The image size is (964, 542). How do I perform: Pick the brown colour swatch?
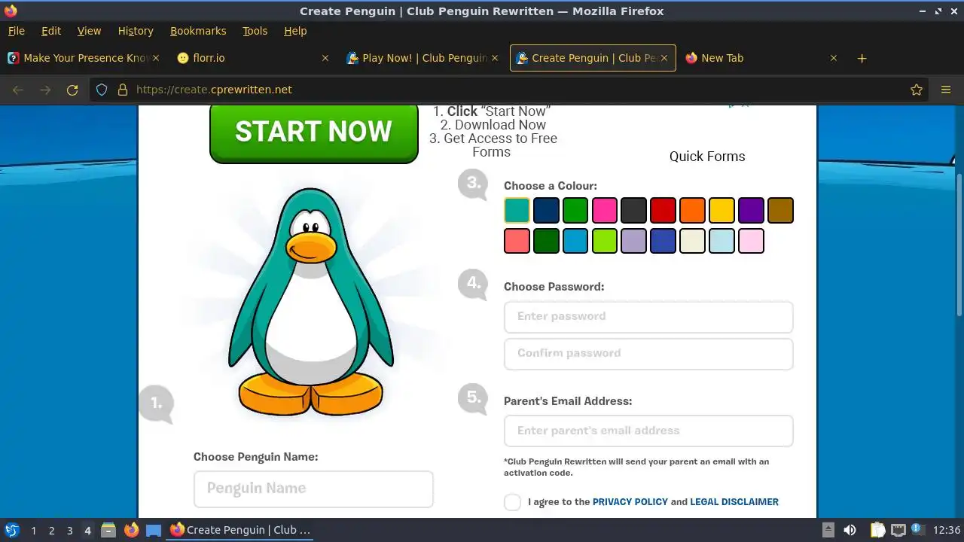[780, 211]
